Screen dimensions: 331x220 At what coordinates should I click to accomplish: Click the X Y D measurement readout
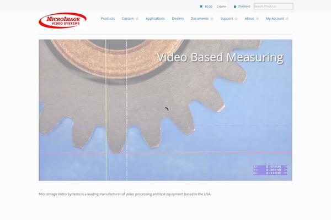pyautogui.click(x=270, y=170)
